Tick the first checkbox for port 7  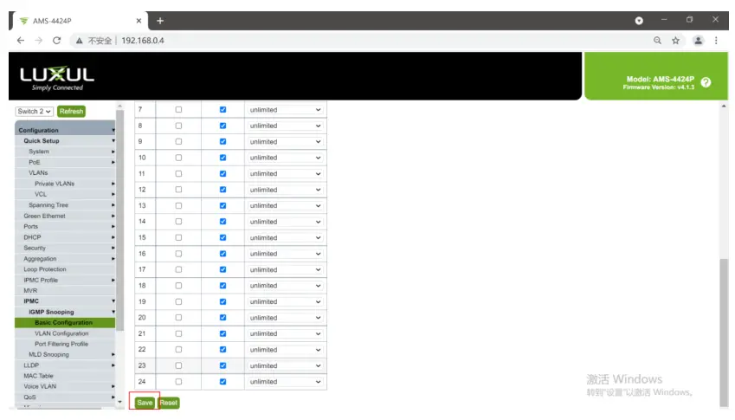click(x=178, y=110)
